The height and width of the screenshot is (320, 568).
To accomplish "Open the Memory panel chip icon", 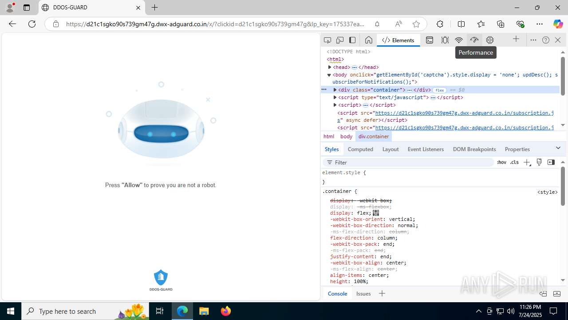I will tap(490, 40).
